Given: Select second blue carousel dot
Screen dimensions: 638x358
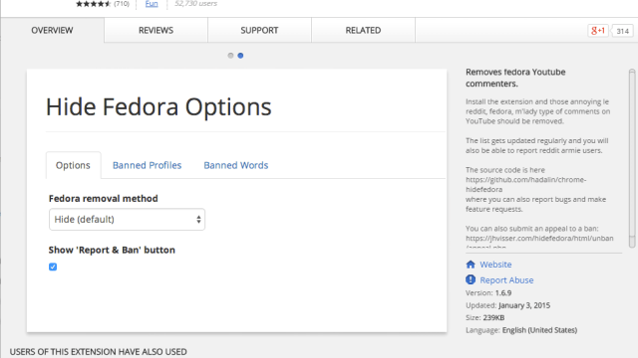Looking at the screenshot, I should pyautogui.click(x=240, y=56).
